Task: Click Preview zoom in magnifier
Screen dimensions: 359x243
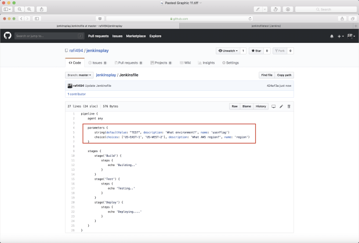Action: coord(30,9)
